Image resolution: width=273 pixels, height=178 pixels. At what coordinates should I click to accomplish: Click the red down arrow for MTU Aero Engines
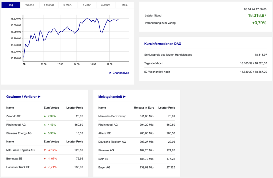(45, 150)
